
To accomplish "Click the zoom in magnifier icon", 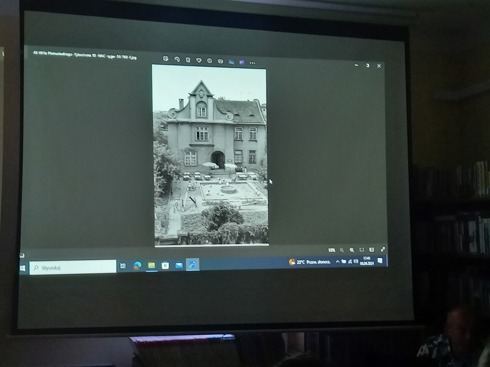I will coord(352,250).
